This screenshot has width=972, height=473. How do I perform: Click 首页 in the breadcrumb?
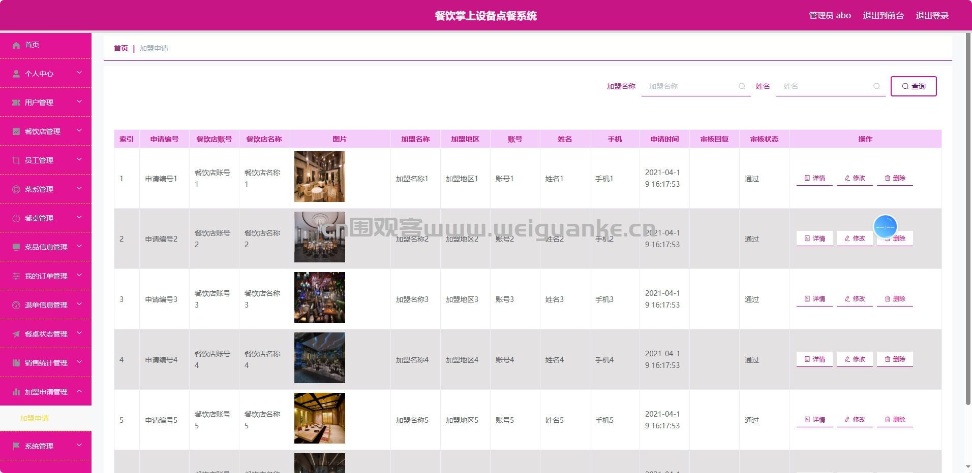121,48
